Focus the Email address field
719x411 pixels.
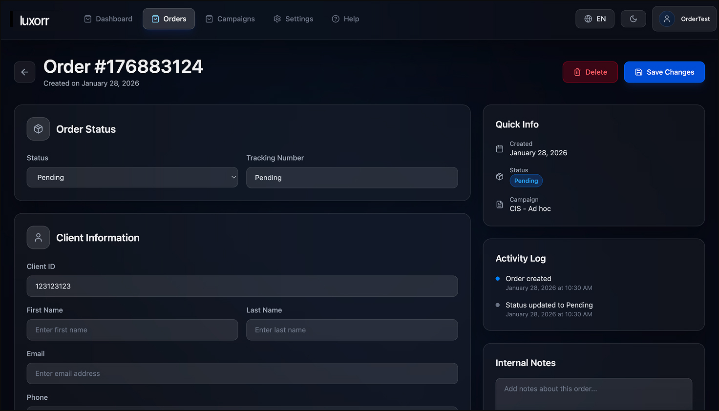[x=242, y=373]
